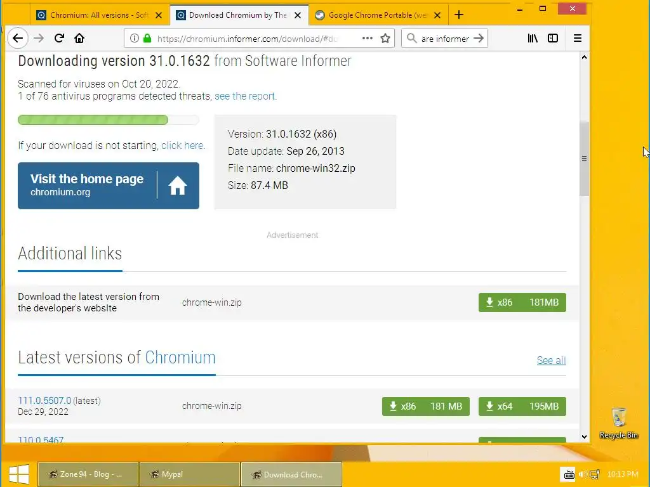
Task: Open a new tab with plus button
Action: tap(459, 15)
